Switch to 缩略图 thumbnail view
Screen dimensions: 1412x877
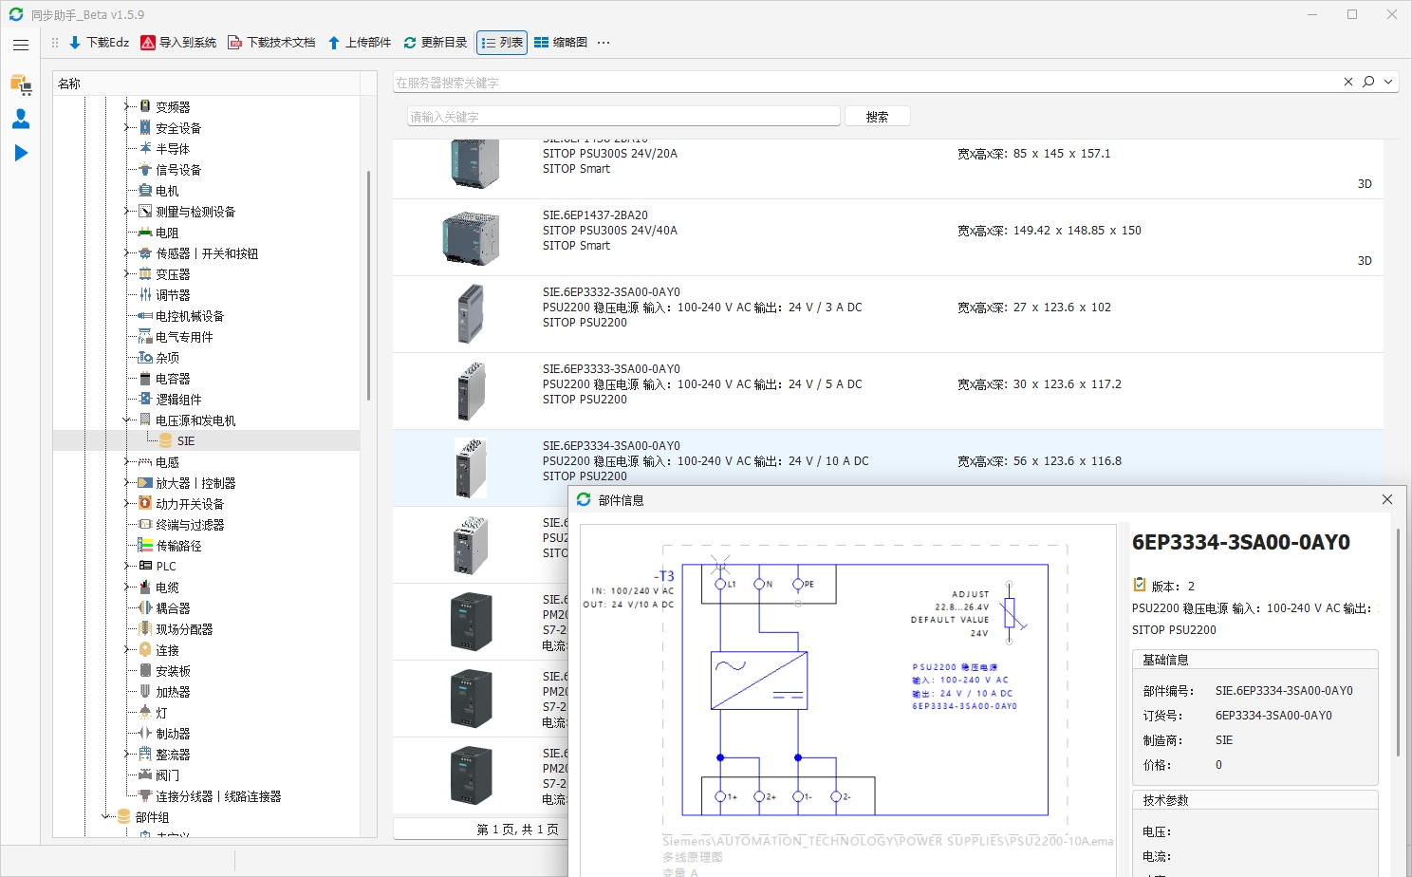point(561,43)
